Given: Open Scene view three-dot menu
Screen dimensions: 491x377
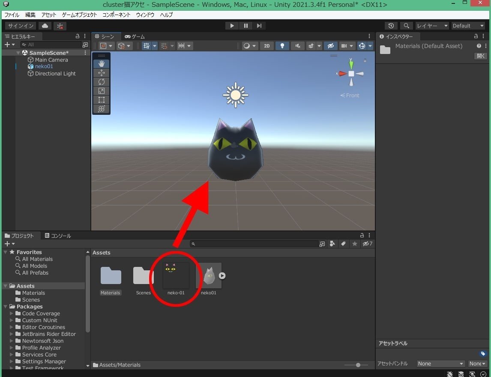Looking at the screenshot, I should click(x=369, y=36).
